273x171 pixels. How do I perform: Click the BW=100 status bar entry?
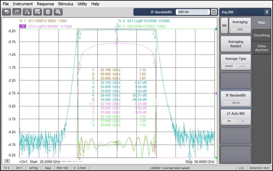(62, 168)
